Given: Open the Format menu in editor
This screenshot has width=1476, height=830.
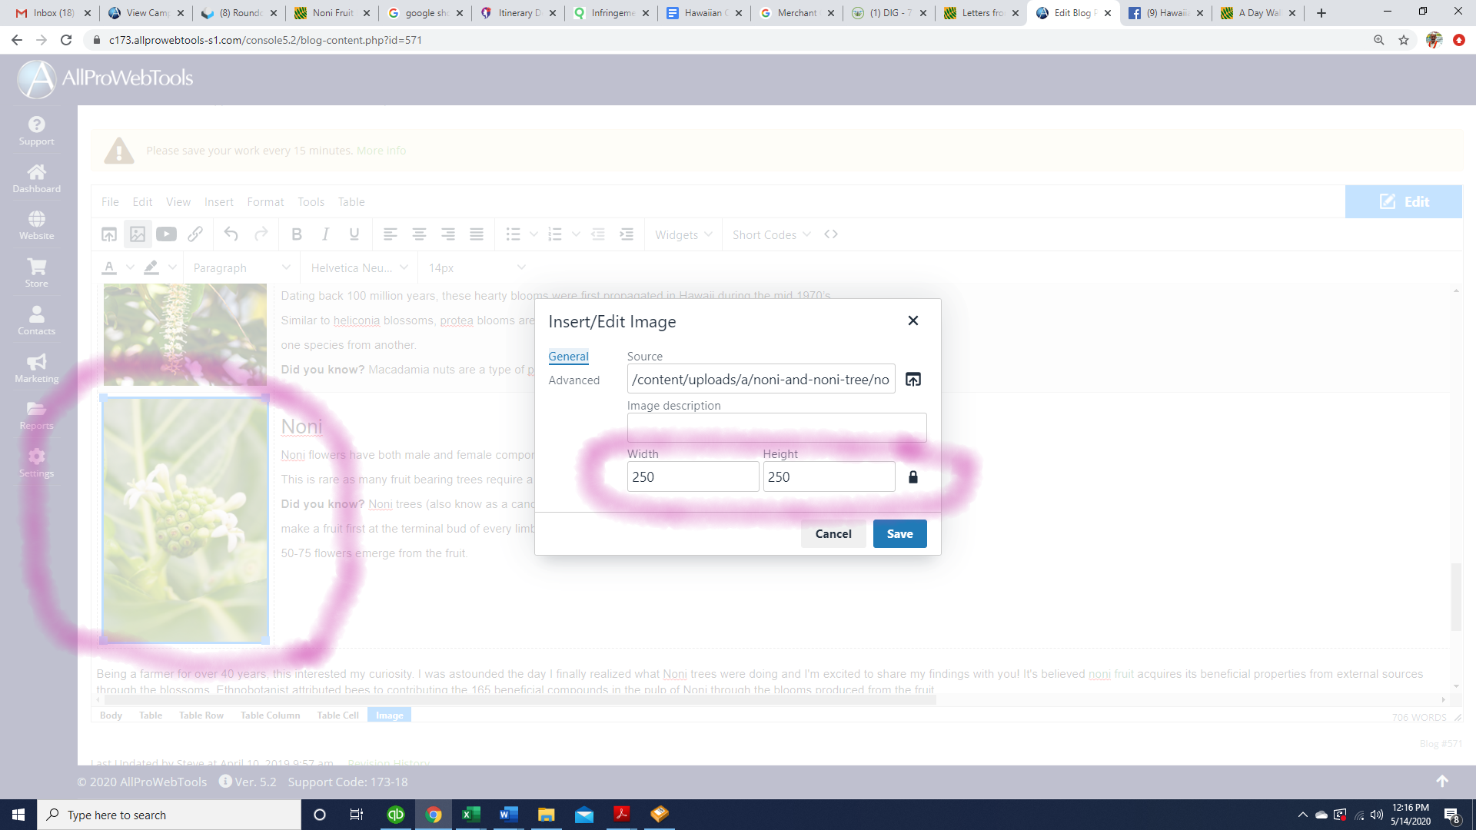Looking at the screenshot, I should [x=265, y=201].
